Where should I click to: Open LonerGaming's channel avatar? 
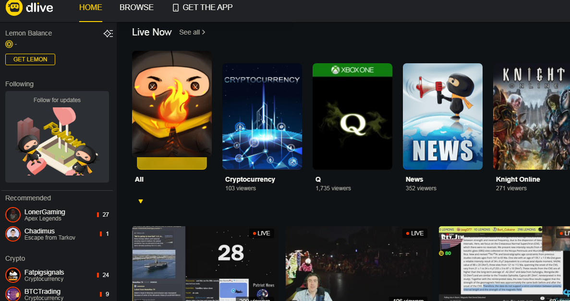point(13,215)
